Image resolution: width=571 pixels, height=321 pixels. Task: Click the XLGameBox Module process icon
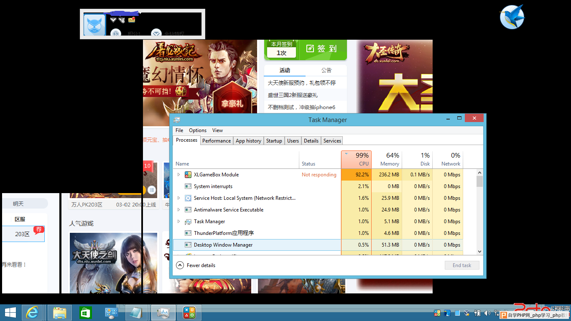tap(188, 175)
